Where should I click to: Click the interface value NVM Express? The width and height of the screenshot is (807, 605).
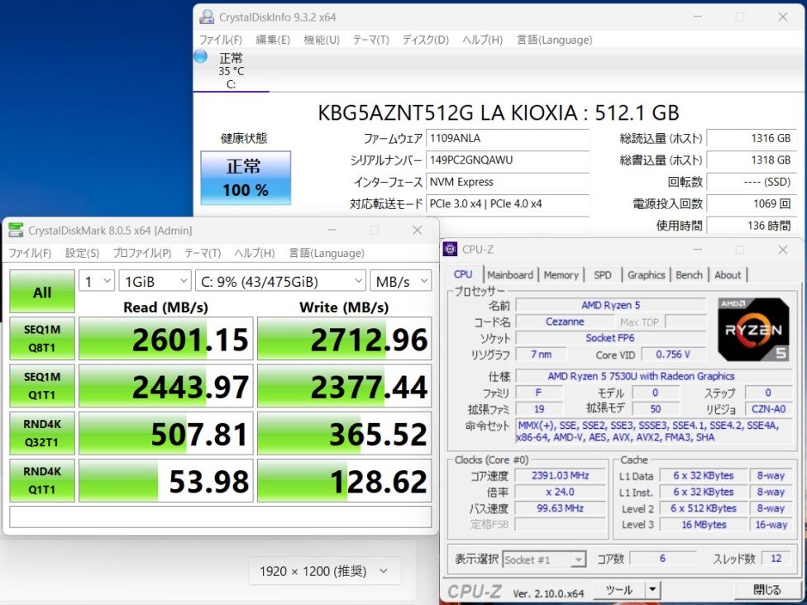point(508,182)
